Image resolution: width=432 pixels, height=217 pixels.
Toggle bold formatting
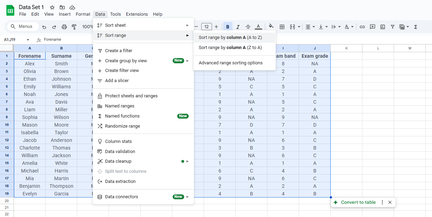(x=228, y=27)
